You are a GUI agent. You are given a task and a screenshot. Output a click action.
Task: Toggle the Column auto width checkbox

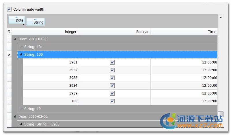pyautogui.click(x=9, y=9)
